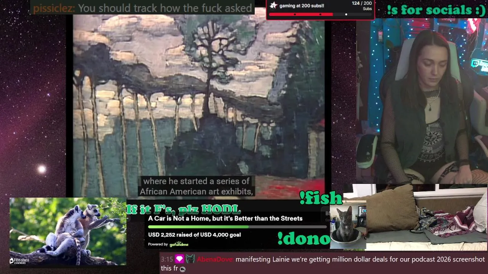488x274 pixels.
Task: Click the streamer webcam feed
Action: 422,101
